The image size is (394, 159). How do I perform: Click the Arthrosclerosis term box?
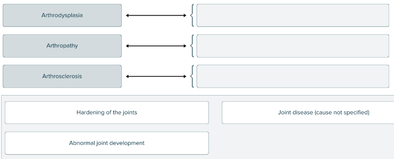[62, 76]
